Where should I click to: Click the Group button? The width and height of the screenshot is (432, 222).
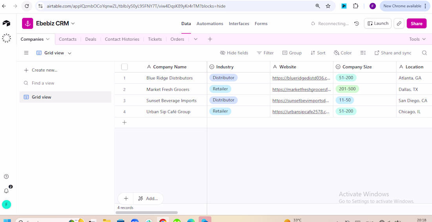[x=292, y=53]
